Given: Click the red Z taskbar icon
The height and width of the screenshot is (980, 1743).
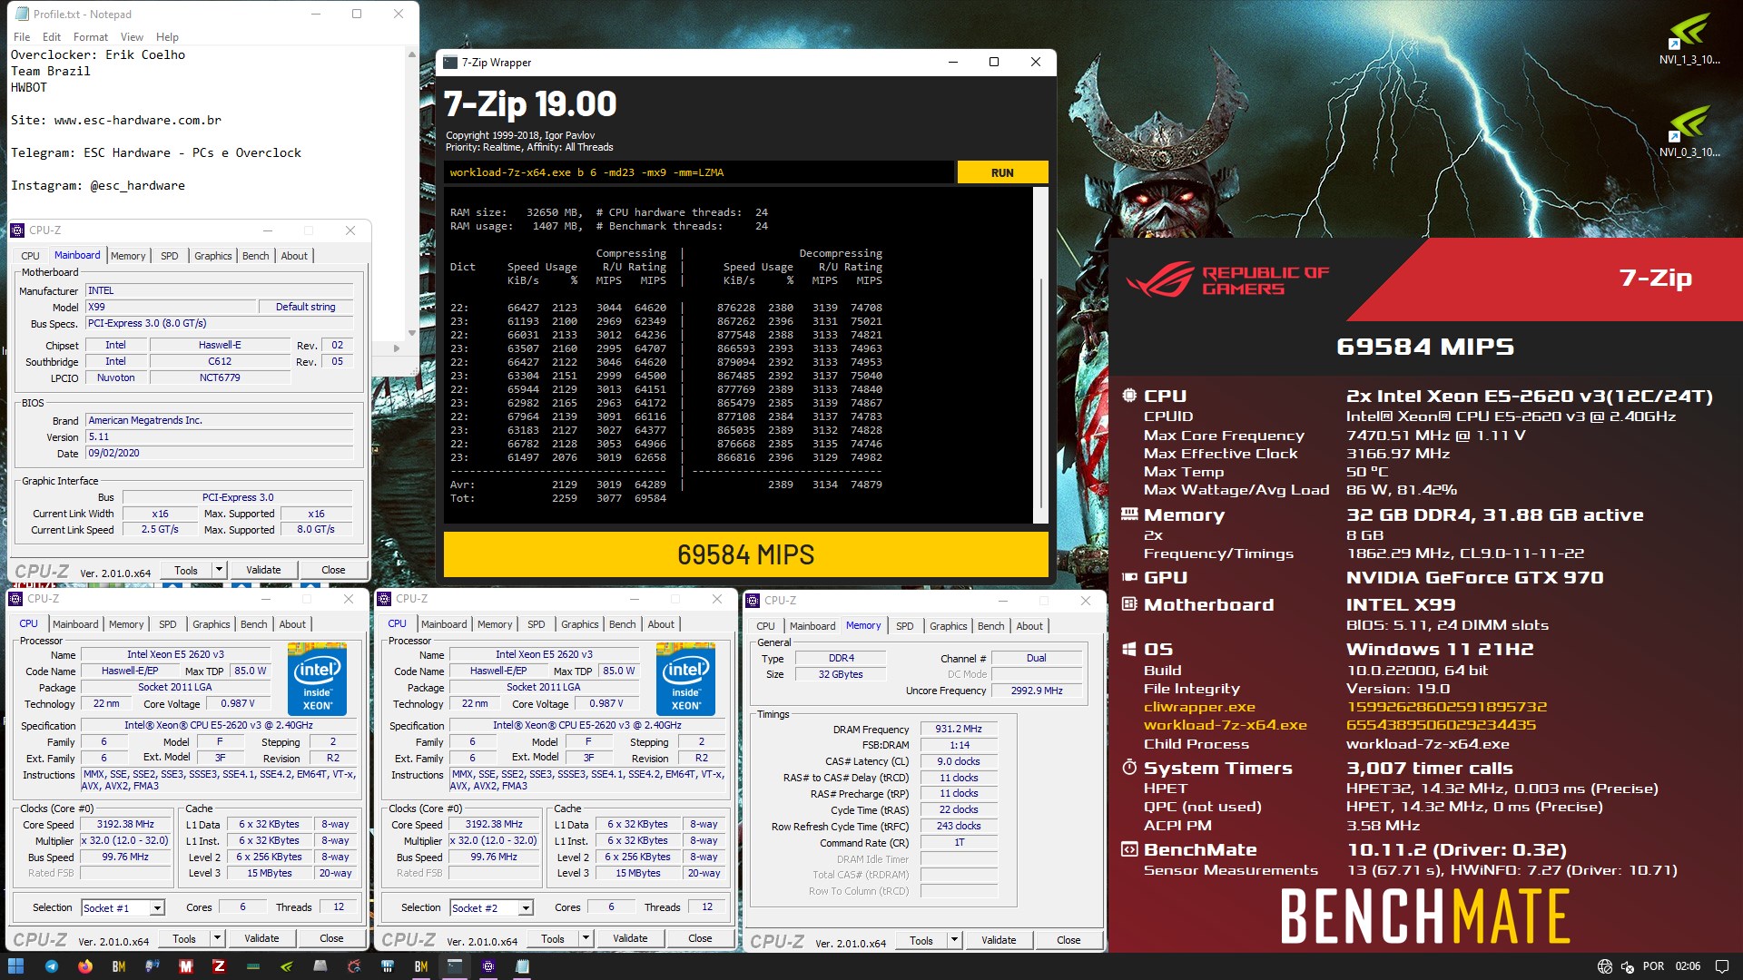Looking at the screenshot, I should [219, 966].
